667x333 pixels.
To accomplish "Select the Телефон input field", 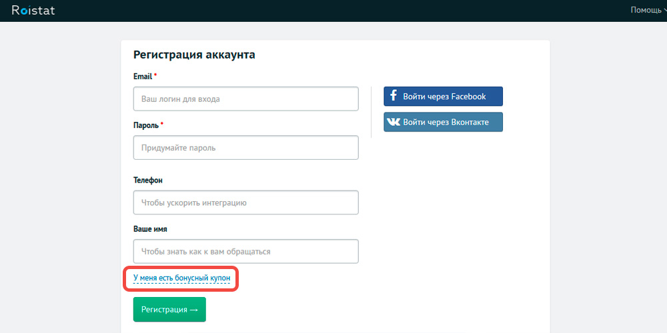I will (x=246, y=202).
